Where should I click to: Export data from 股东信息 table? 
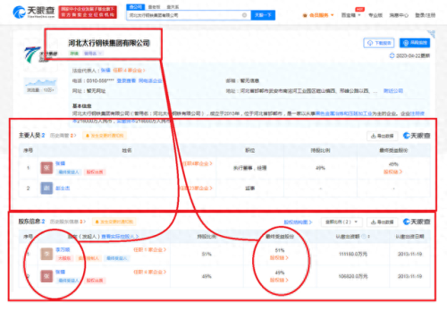coord(383,222)
